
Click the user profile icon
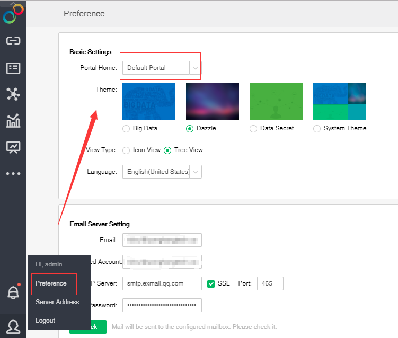tap(13, 326)
